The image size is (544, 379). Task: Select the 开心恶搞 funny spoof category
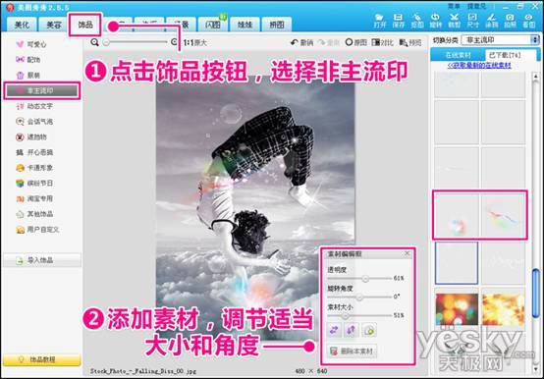(x=34, y=152)
